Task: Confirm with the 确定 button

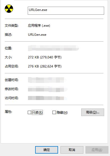Action: [x=47, y=150]
